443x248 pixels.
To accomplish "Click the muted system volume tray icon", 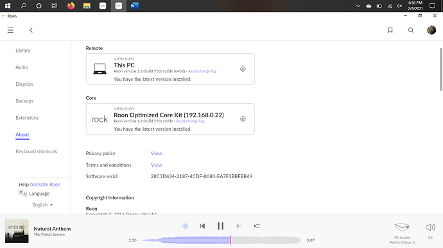I will point(399,6).
